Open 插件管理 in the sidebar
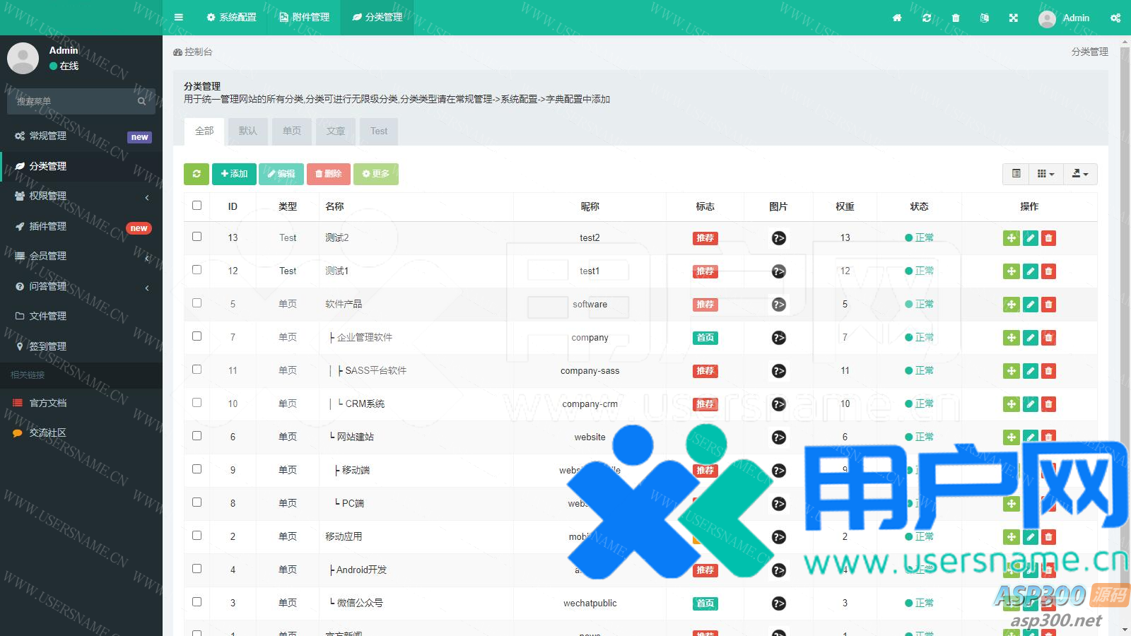 click(x=81, y=226)
